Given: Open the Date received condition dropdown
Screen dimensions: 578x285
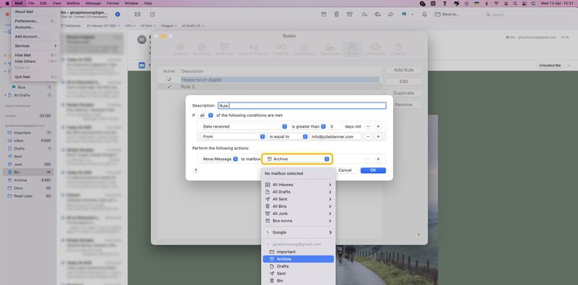Looking at the screenshot, I should (244, 126).
